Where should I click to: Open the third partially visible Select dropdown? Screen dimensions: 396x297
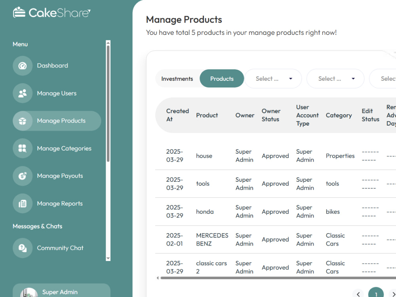tap(383, 78)
